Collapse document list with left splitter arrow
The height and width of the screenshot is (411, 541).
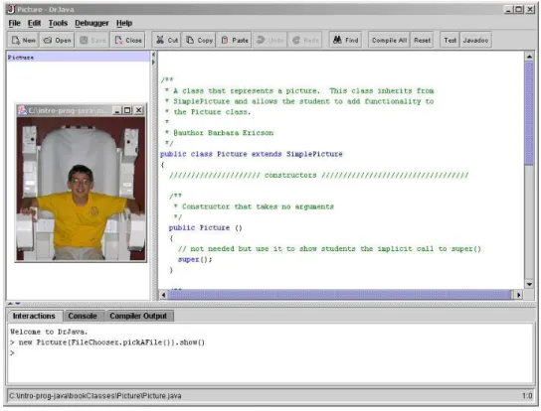(154, 55)
